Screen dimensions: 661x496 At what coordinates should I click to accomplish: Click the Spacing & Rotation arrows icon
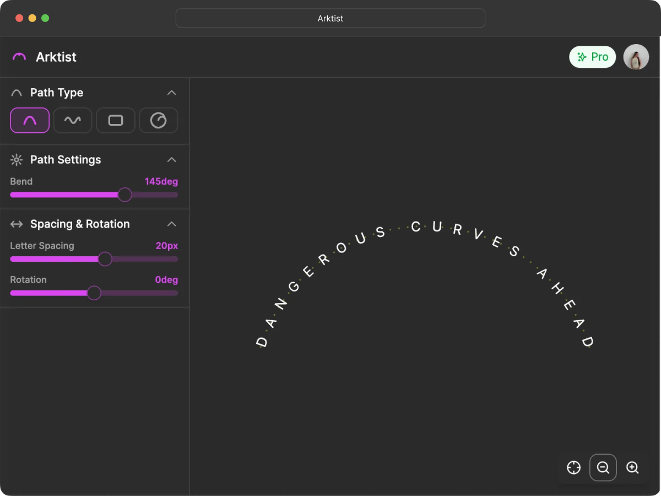pyautogui.click(x=16, y=224)
